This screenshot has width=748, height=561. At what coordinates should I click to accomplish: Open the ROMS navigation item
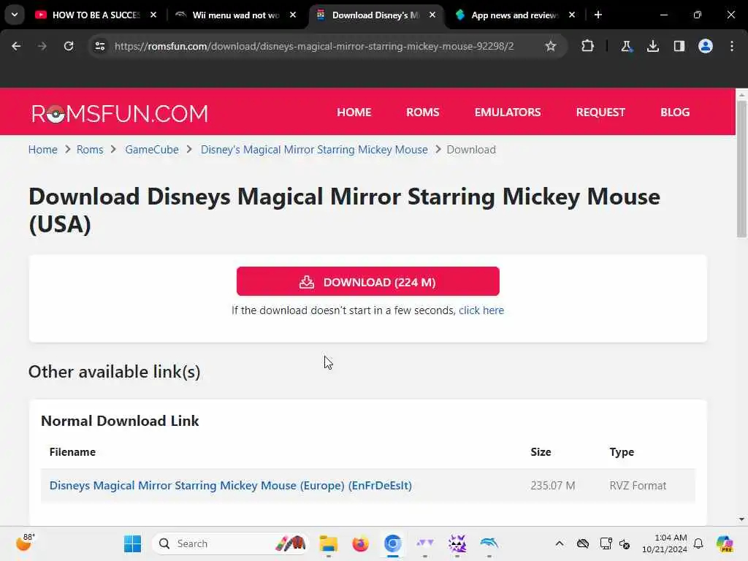[x=423, y=112]
